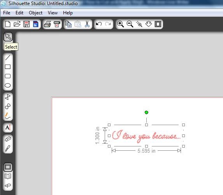Click the Cut scissors icon
The height and width of the screenshot is (195, 223).
(87, 24)
